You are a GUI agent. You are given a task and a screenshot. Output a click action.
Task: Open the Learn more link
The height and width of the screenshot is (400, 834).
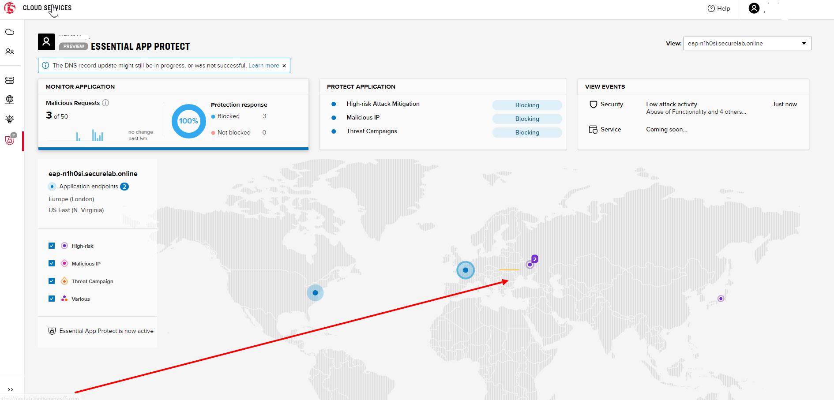coord(264,65)
